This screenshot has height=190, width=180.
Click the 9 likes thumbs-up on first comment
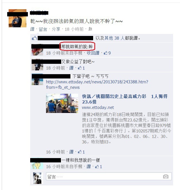(x=107, y=53)
